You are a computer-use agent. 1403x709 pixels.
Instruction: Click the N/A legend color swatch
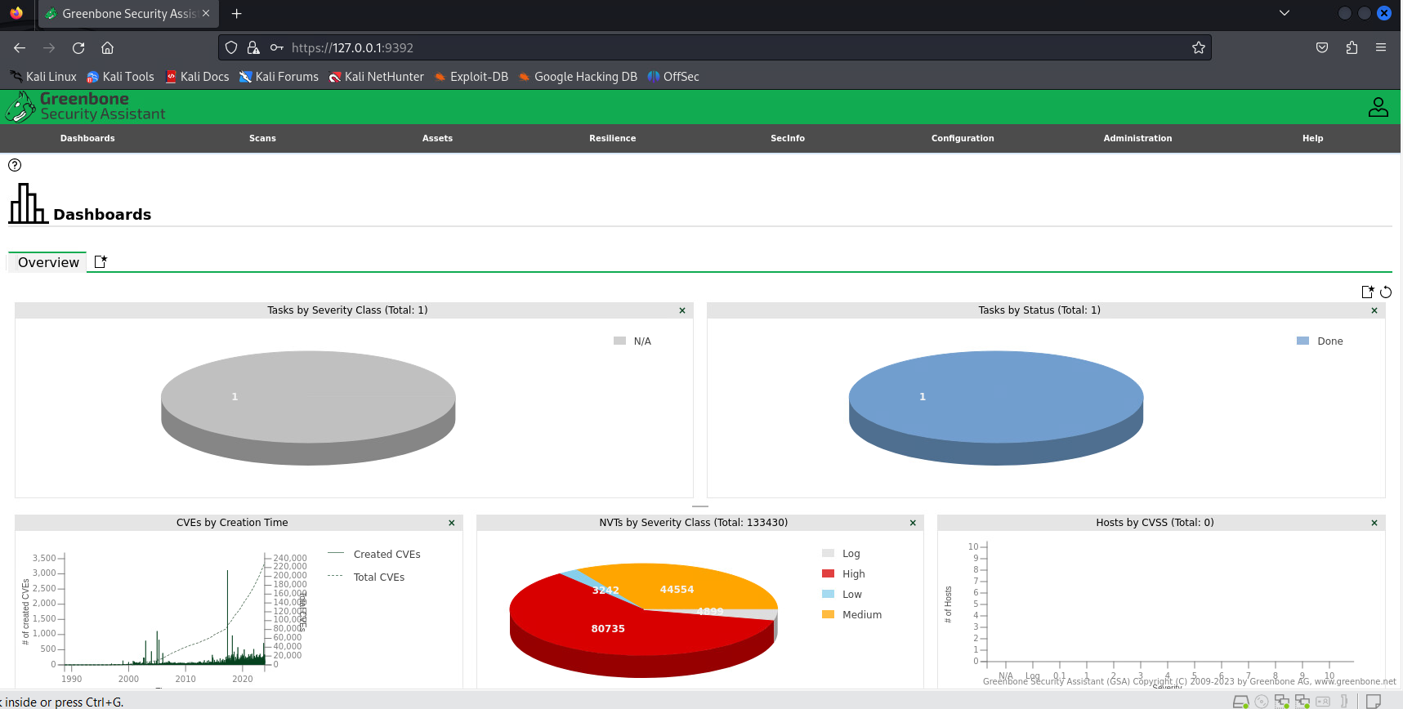tap(619, 341)
